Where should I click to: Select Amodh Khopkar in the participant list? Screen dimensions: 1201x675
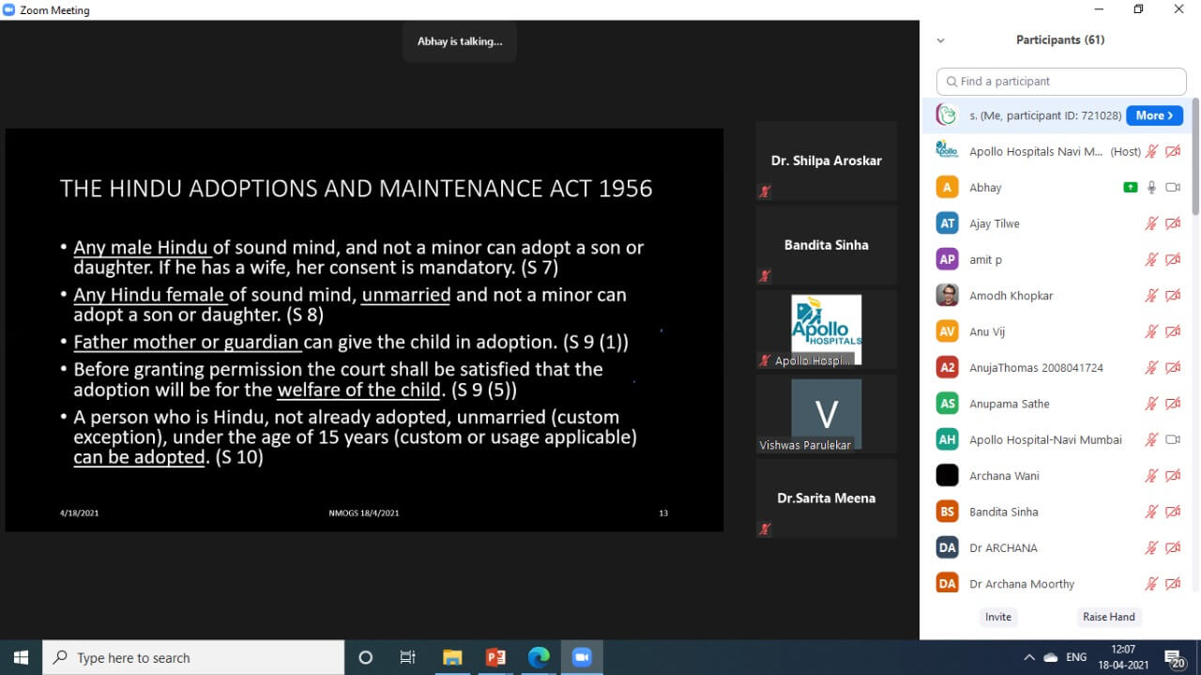pyautogui.click(x=1011, y=296)
